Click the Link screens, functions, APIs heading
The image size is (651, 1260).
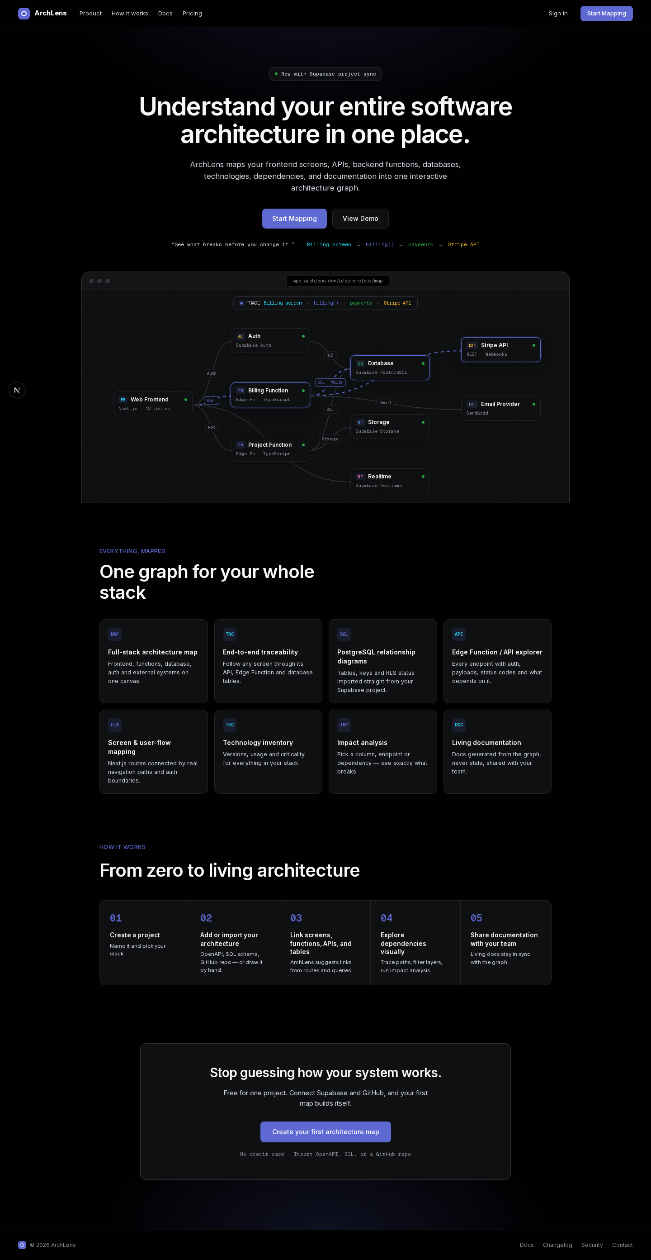pos(321,944)
